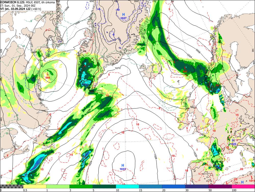Click the high pressure label '1033'

coord(123,169)
